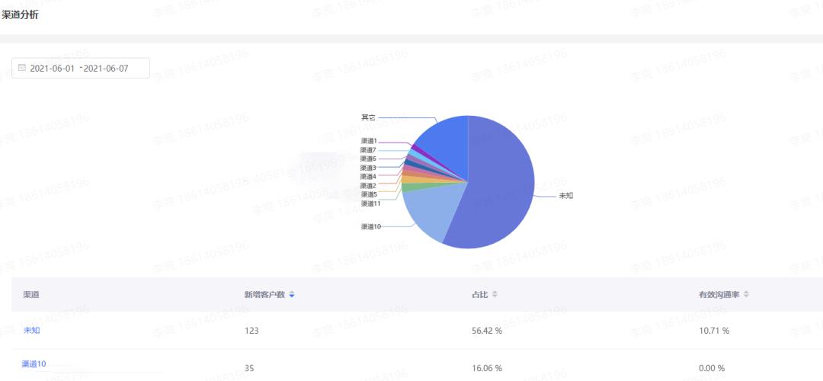Click the calendar icon in date picker

coord(22,68)
